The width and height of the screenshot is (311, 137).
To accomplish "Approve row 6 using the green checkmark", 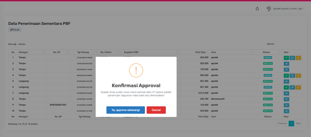I will point(286,87).
